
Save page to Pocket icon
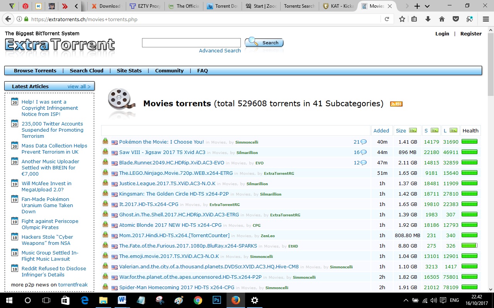pos(456,19)
